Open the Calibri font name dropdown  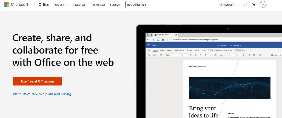180,55
